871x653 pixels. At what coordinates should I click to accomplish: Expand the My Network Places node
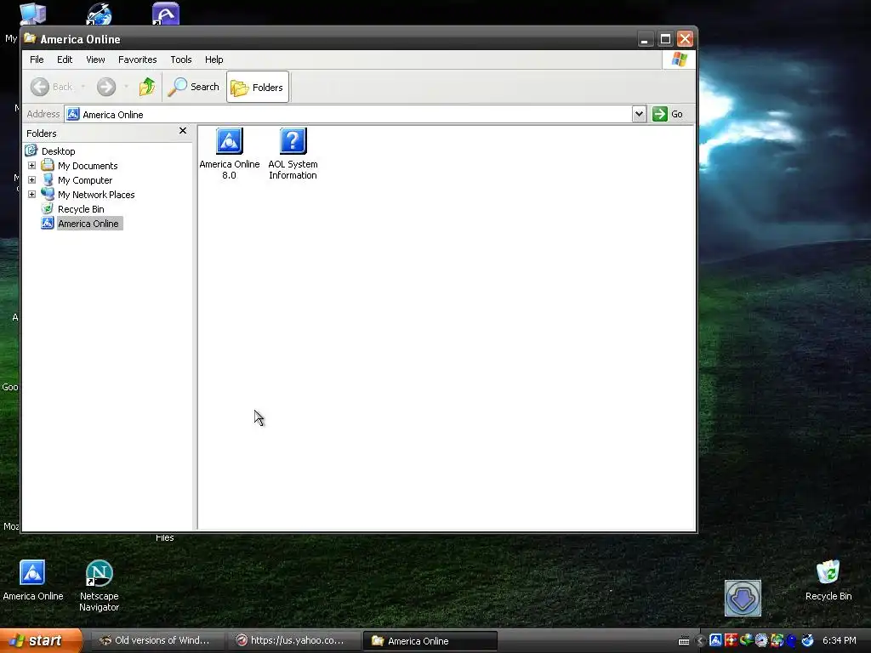pyautogui.click(x=31, y=195)
